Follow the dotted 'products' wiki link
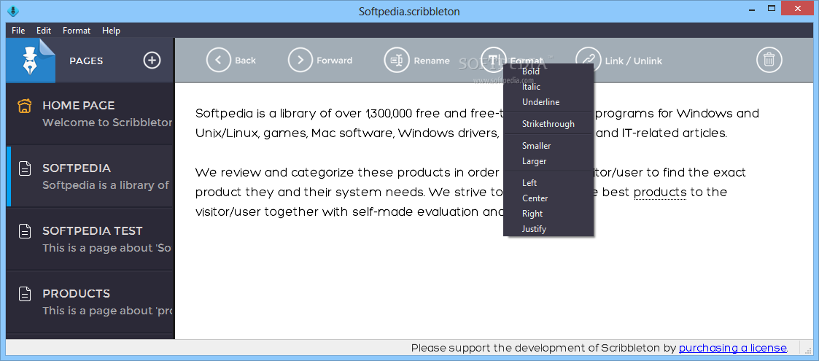This screenshot has height=361, width=819. tap(660, 193)
